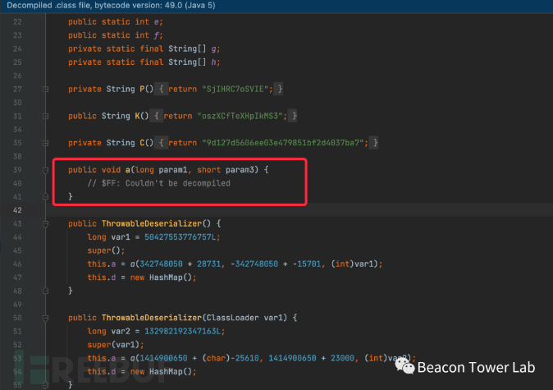The height and width of the screenshot is (390, 553).
Task: Click the fold-end marker on line 48
Action: coord(47,291)
